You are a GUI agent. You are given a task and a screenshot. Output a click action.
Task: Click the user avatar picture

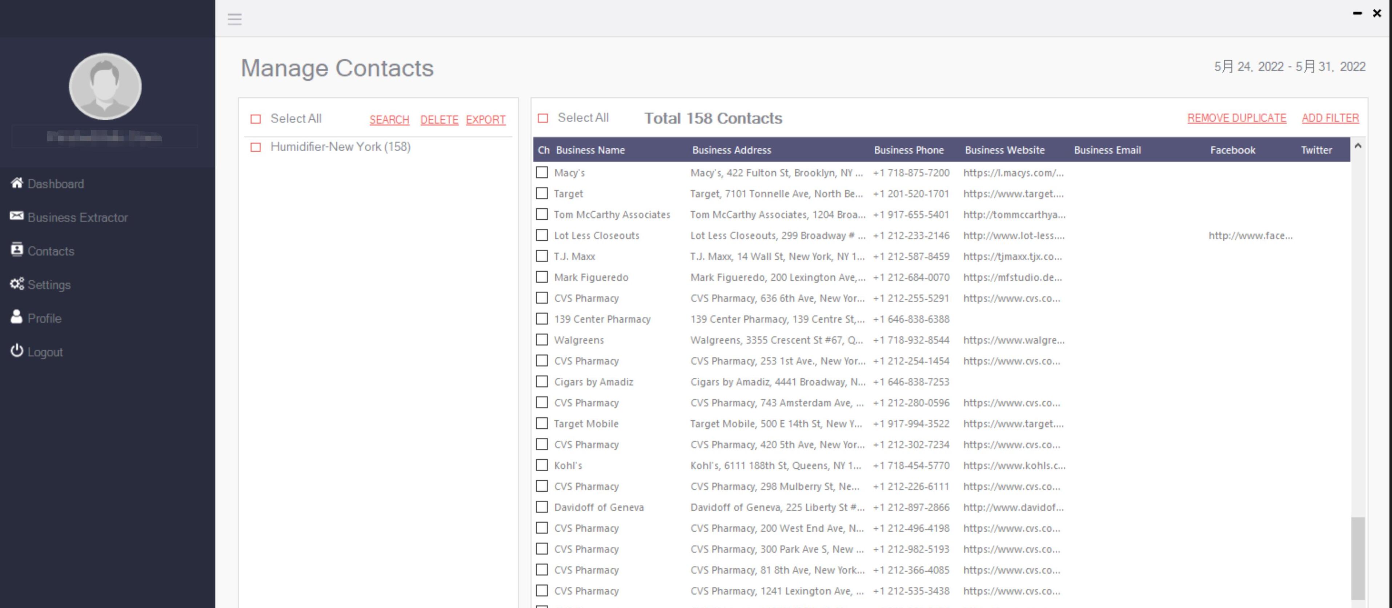pos(105,87)
